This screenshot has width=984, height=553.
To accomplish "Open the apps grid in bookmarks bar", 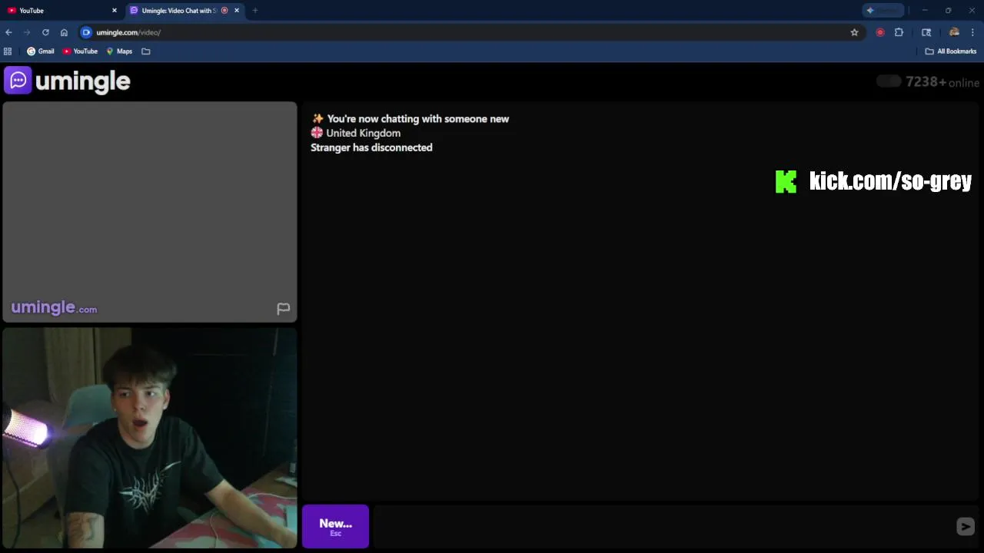I will pos(8,51).
